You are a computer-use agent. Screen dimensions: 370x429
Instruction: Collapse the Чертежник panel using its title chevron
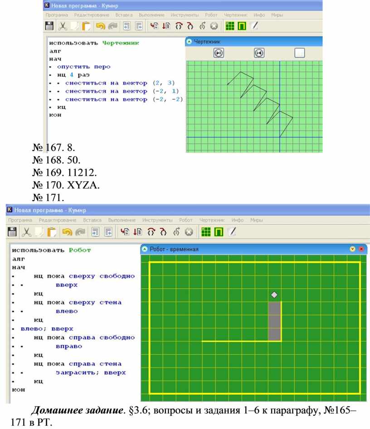click(190, 42)
